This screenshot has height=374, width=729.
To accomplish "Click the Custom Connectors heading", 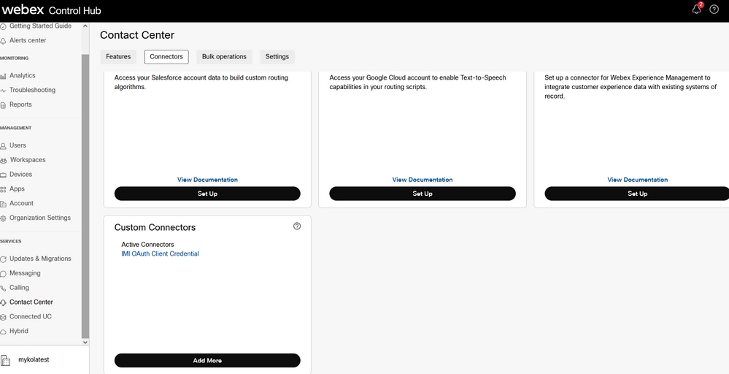I will 155,227.
